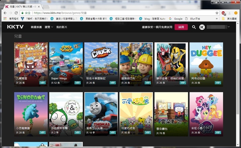
Task: Go to 精選推薦 menu item
Action: (x=36, y=27)
